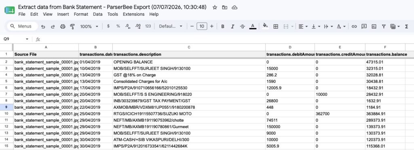Select cell with OPENING BALANCE

click(x=189, y=62)
